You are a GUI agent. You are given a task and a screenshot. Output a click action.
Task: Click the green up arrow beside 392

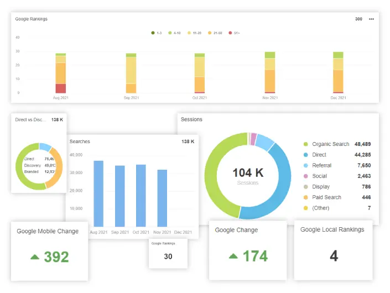(35, 257)
